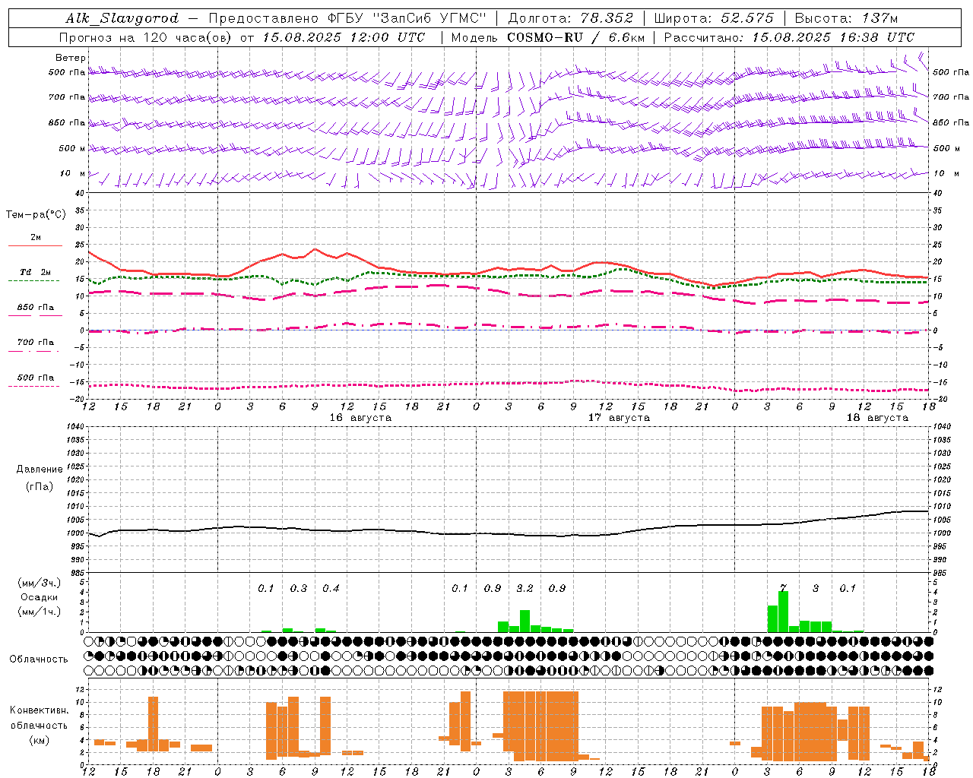Select the Осадки precipitation panel label

[39, 597]
